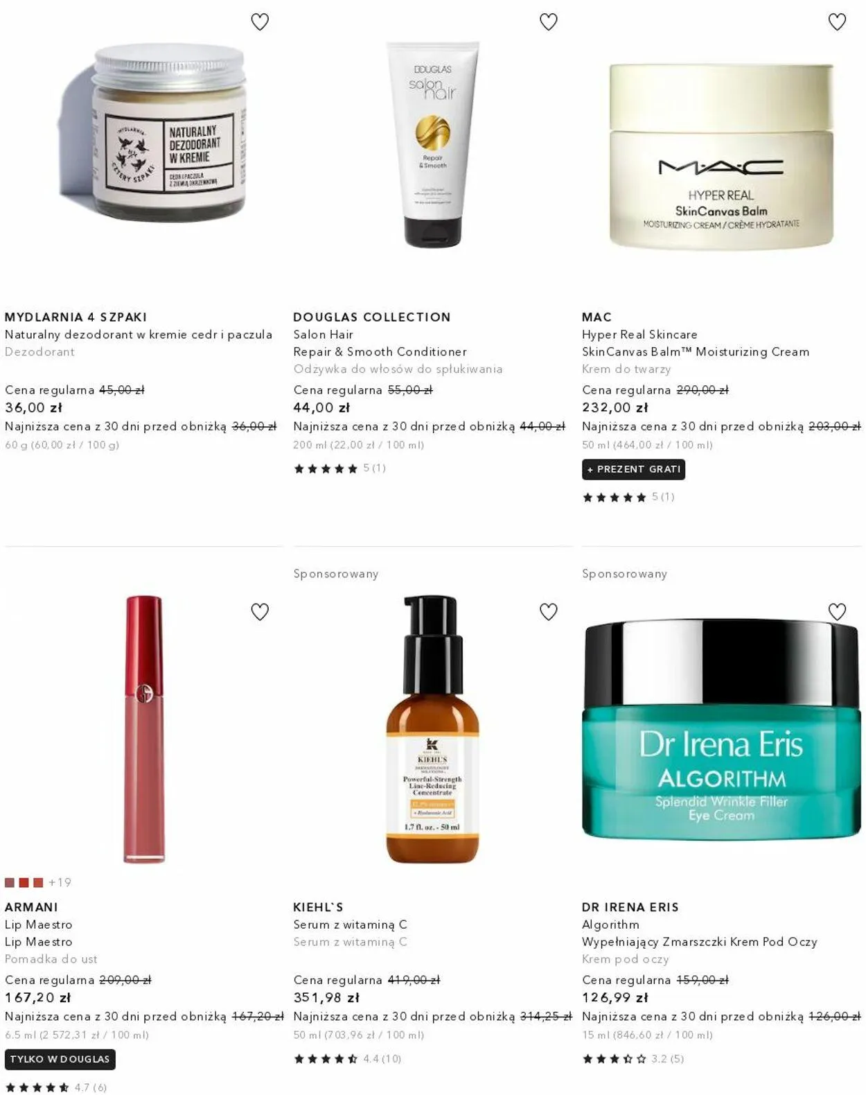
Task: Heart the Kiehl's vitamin C serum
Action: [x=549, y=612]
